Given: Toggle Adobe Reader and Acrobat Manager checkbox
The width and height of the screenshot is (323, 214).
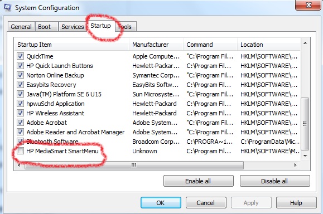Looking at the screenshot, I should point(20,132).
